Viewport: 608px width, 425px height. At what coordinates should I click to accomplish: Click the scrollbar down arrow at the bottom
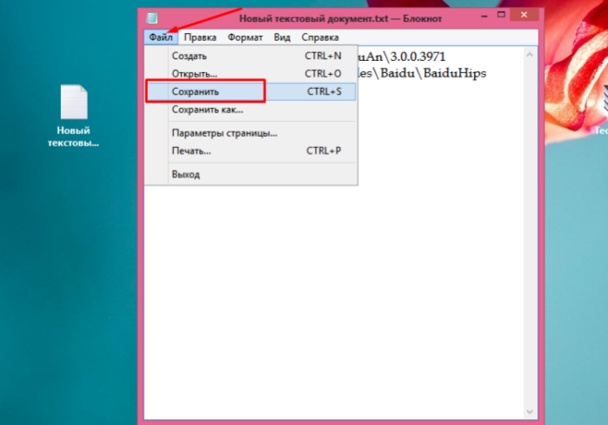point(530,412)
